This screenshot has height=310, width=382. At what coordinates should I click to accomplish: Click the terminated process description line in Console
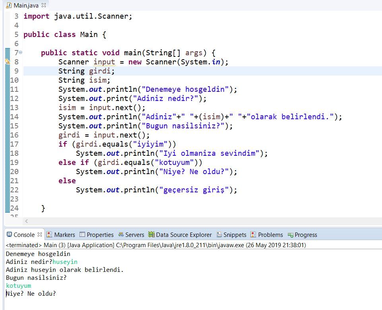coord(156,245)
